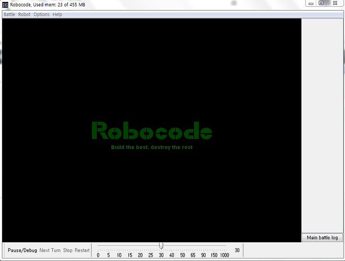Open the Options menu

41,14
